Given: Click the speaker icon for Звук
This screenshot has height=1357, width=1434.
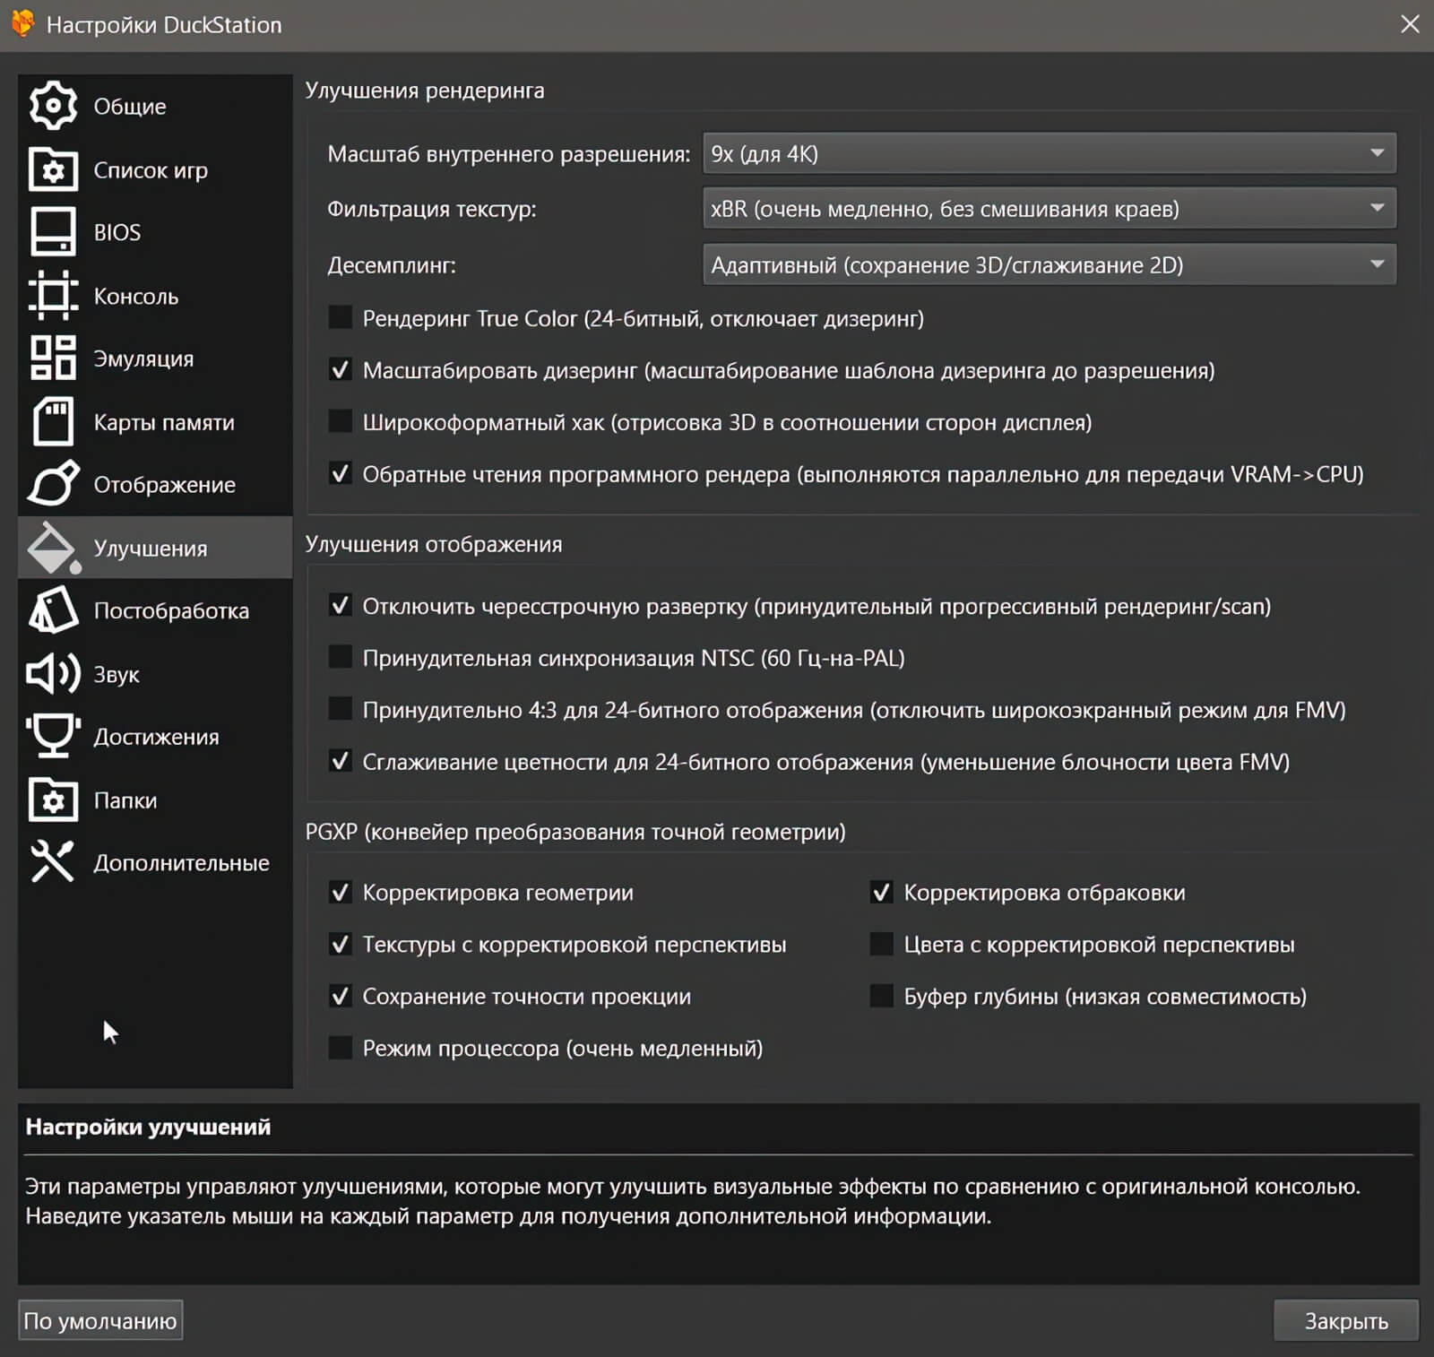Looking at the screenshot, I should point(53,674).
